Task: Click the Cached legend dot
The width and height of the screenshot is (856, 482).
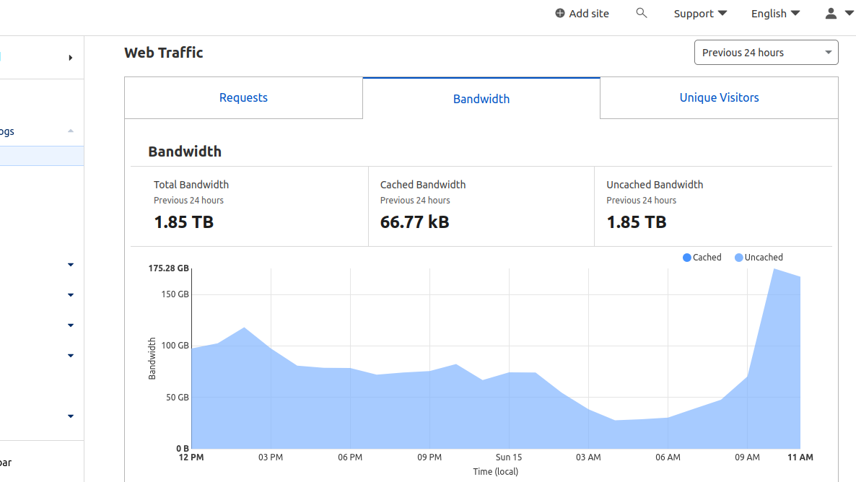Action: tap(687, 258)
